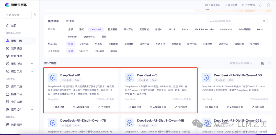276x135 pixels.
Task: Click 查看详情 on DeepSeek-V3 card
Action: tap(135, 107)
